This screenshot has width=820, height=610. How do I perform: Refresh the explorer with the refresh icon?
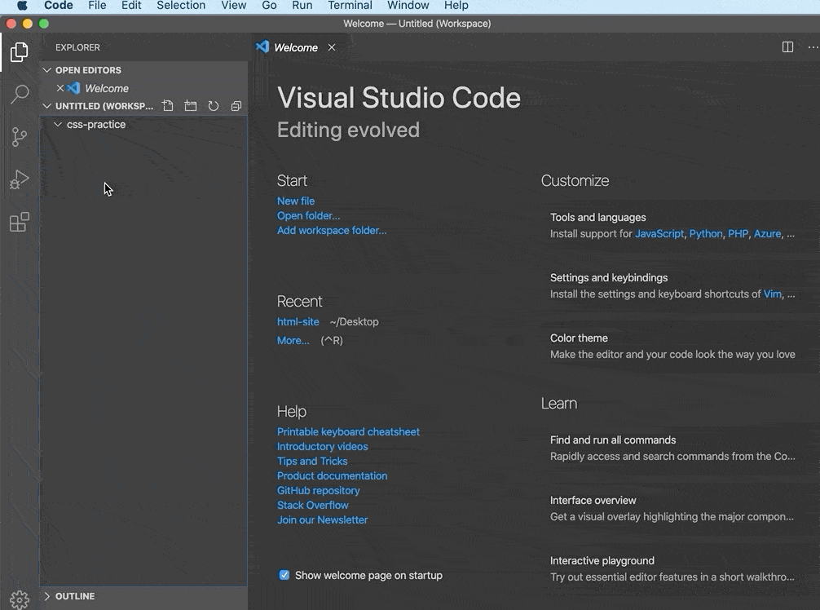[214, 106]
